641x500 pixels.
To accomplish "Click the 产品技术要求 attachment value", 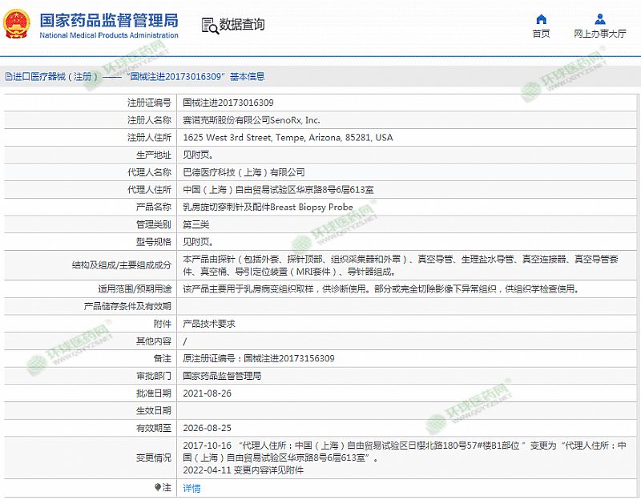I will coord(209,324).
